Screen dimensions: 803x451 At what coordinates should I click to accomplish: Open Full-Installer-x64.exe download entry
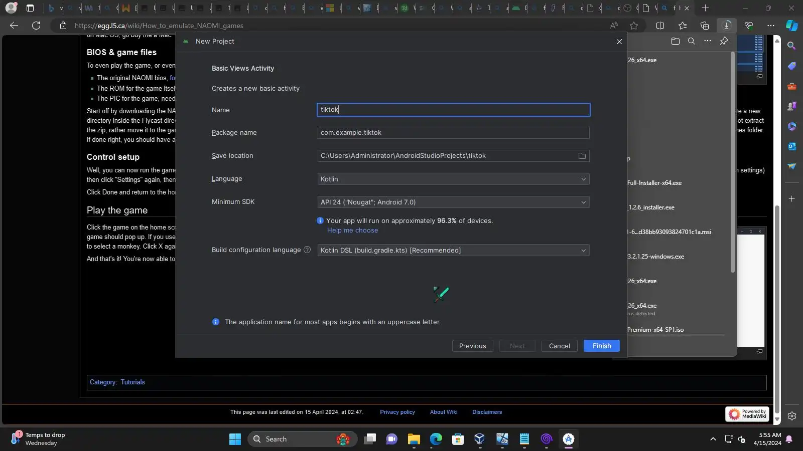654,183
